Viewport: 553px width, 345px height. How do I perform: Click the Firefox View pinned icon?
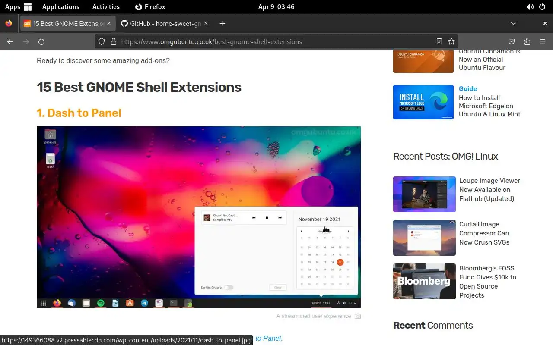click(x=9, y=24)
